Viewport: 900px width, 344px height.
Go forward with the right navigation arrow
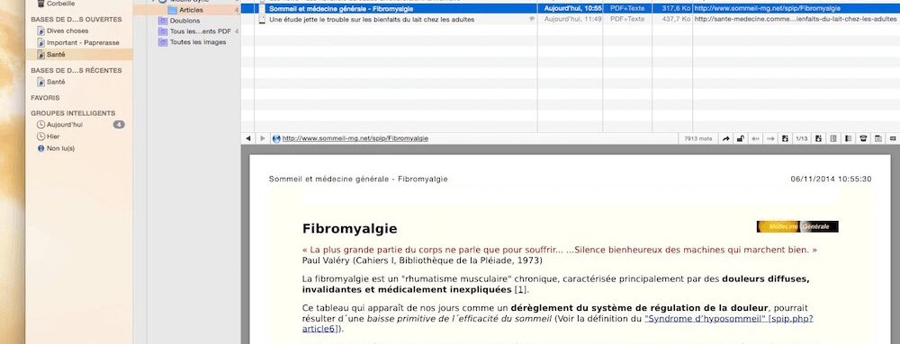[x=262, y=138]
